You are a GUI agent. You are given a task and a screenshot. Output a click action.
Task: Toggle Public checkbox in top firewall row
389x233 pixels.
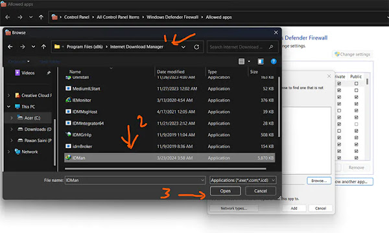tap(356, 83)
